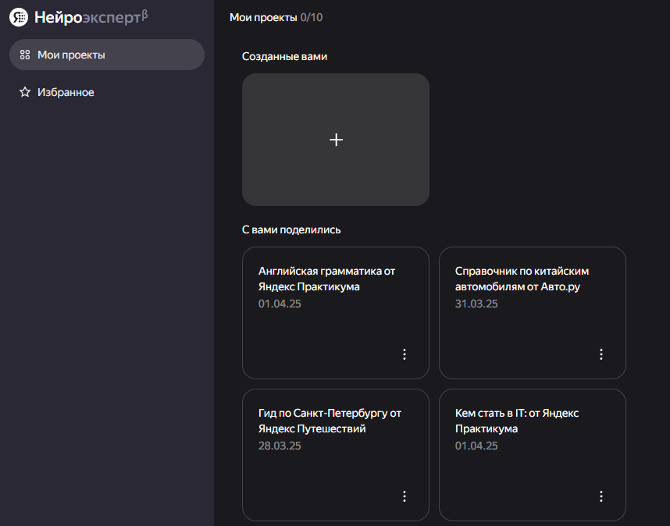Open three-dot menu on Кем стать в IT card
Viewport: 670px width, 526px height.
pos(601,496)
